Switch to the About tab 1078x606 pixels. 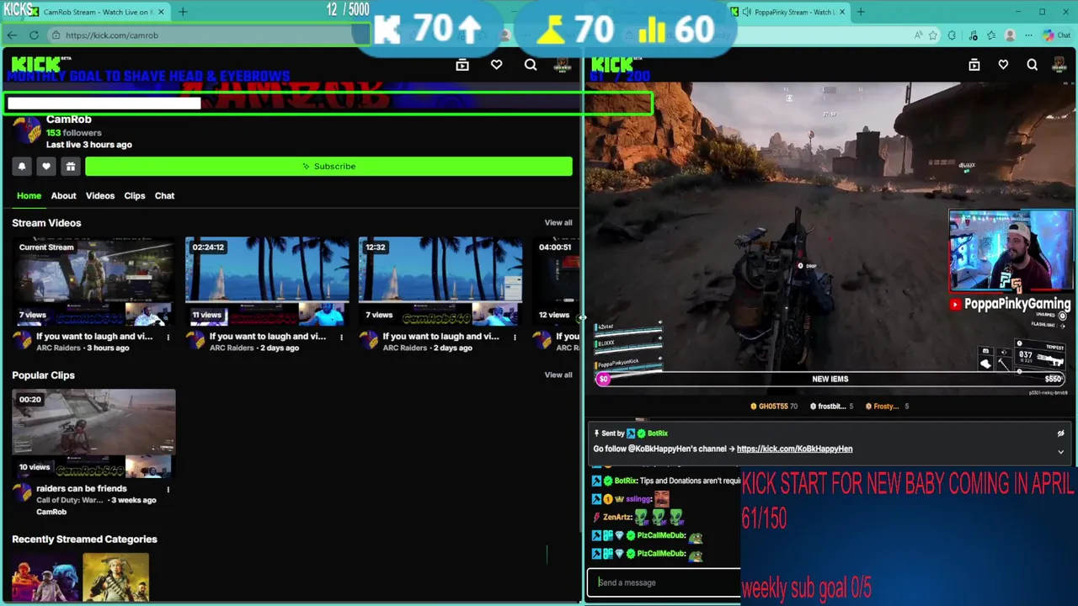63,195
